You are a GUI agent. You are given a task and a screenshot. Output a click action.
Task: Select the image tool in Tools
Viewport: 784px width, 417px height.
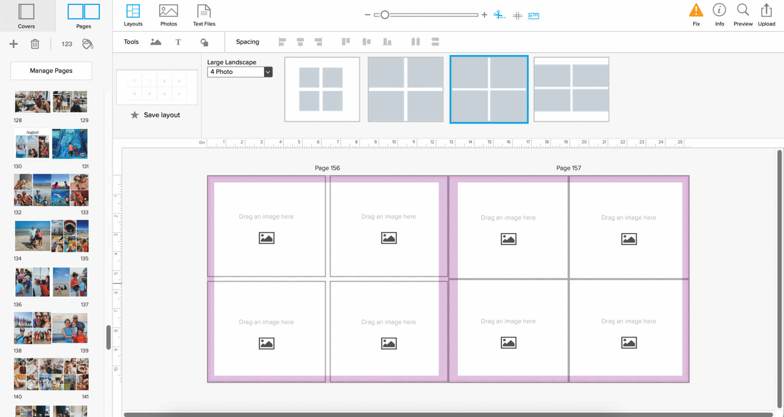[x=155, y=42]
